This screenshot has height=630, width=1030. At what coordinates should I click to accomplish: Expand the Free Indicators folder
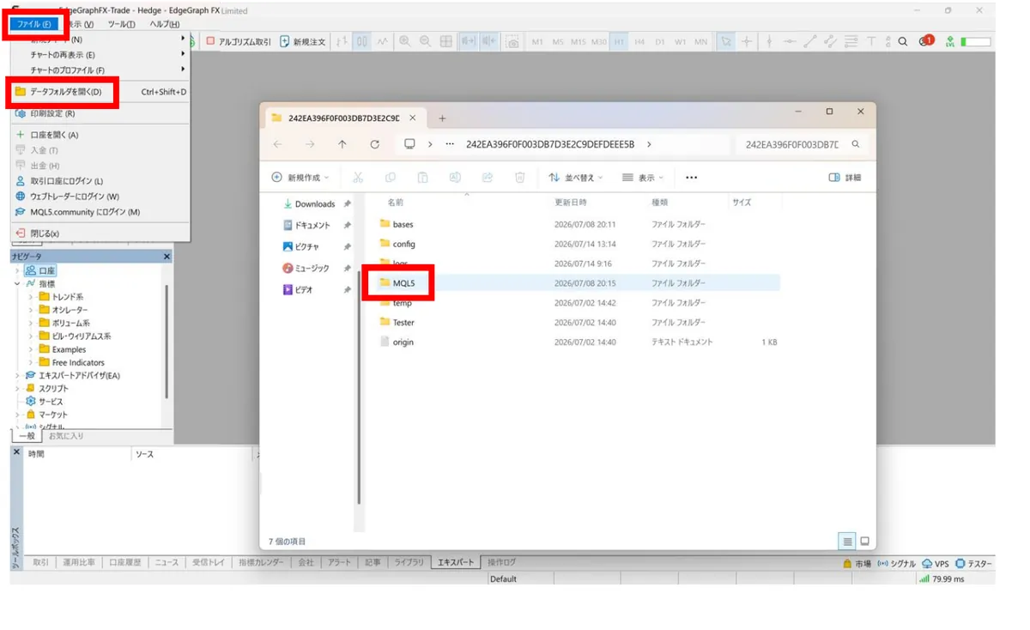[x=31, y=362]
